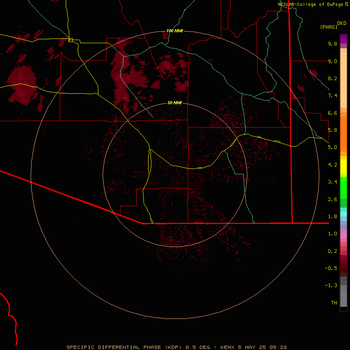Image resolution: width=350 pixels, height=350 pixels.
Task: Click the 100 NMI range ring label
Action: (x=175, y=31)
